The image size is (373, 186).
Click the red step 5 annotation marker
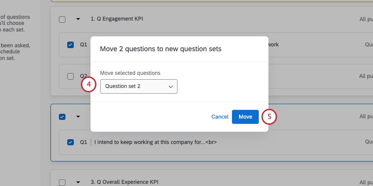[x=269, y=117]
